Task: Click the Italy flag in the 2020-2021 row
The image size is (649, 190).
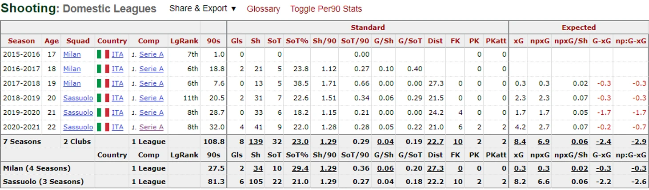Action: click(x=103, y=127)
